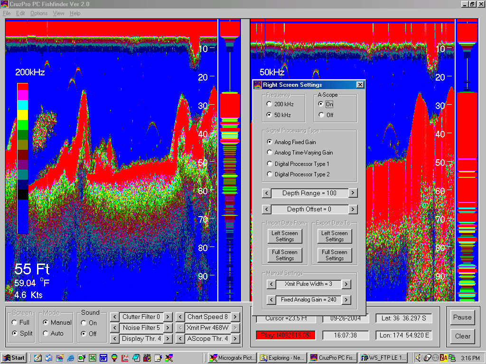Turn A-Scope off in the settings dialog
Screen dimensions: 486x364
pyautogui.click(x=321, y=115)
